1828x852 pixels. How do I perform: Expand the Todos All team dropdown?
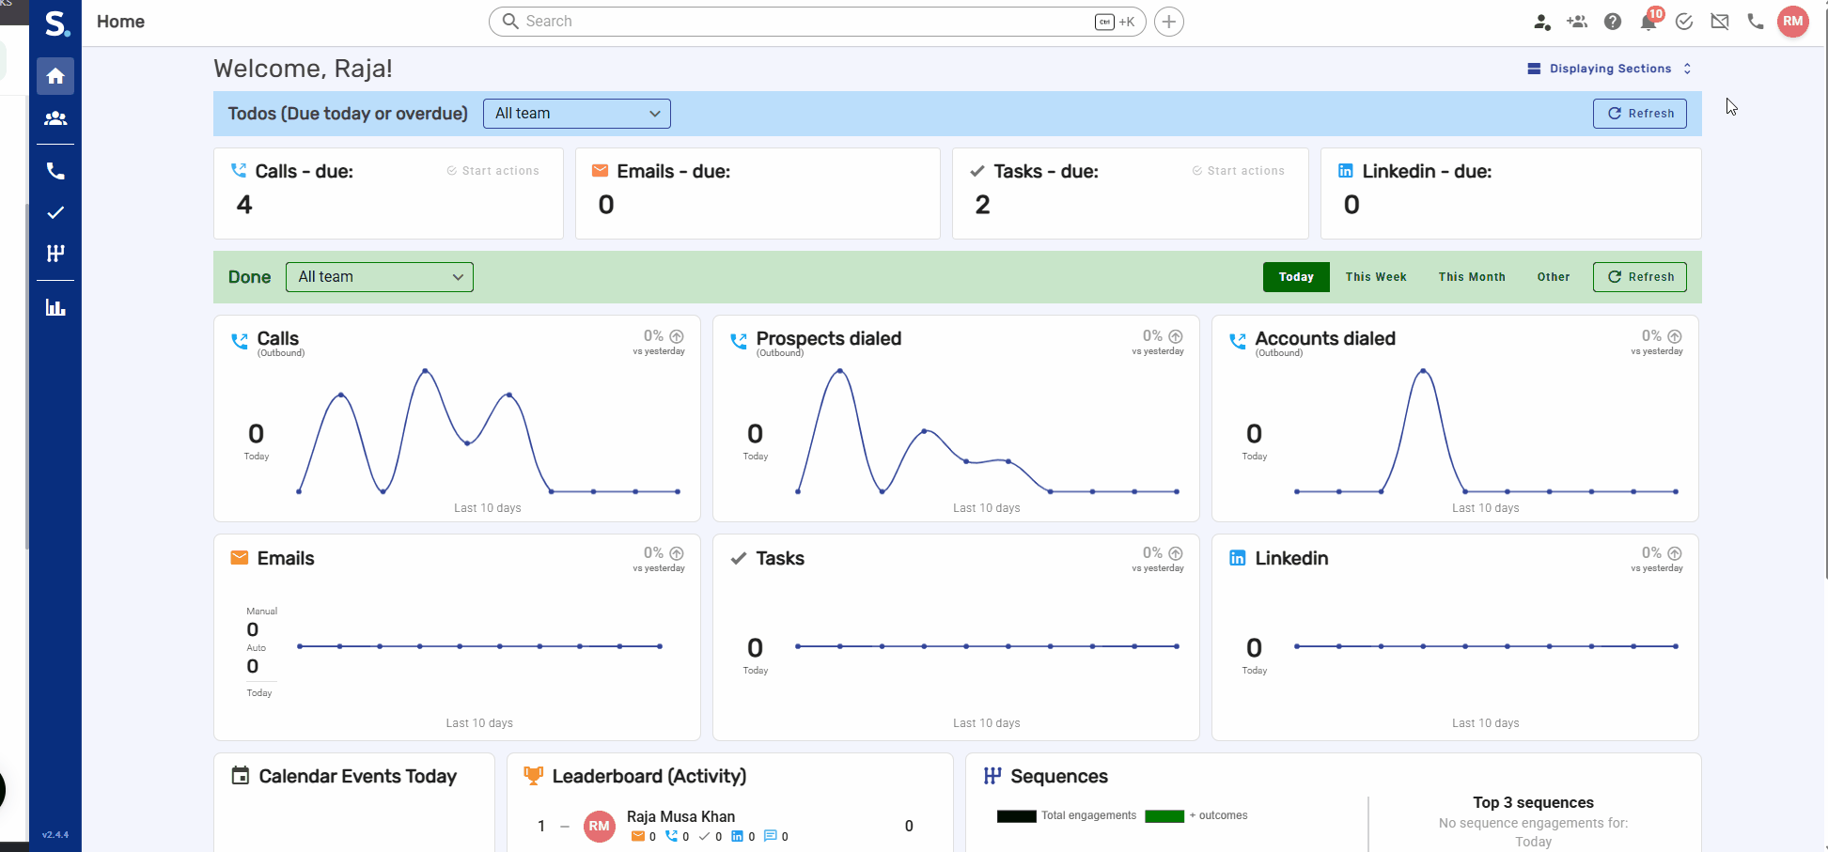pyautogui.click(x=577, y=114)
